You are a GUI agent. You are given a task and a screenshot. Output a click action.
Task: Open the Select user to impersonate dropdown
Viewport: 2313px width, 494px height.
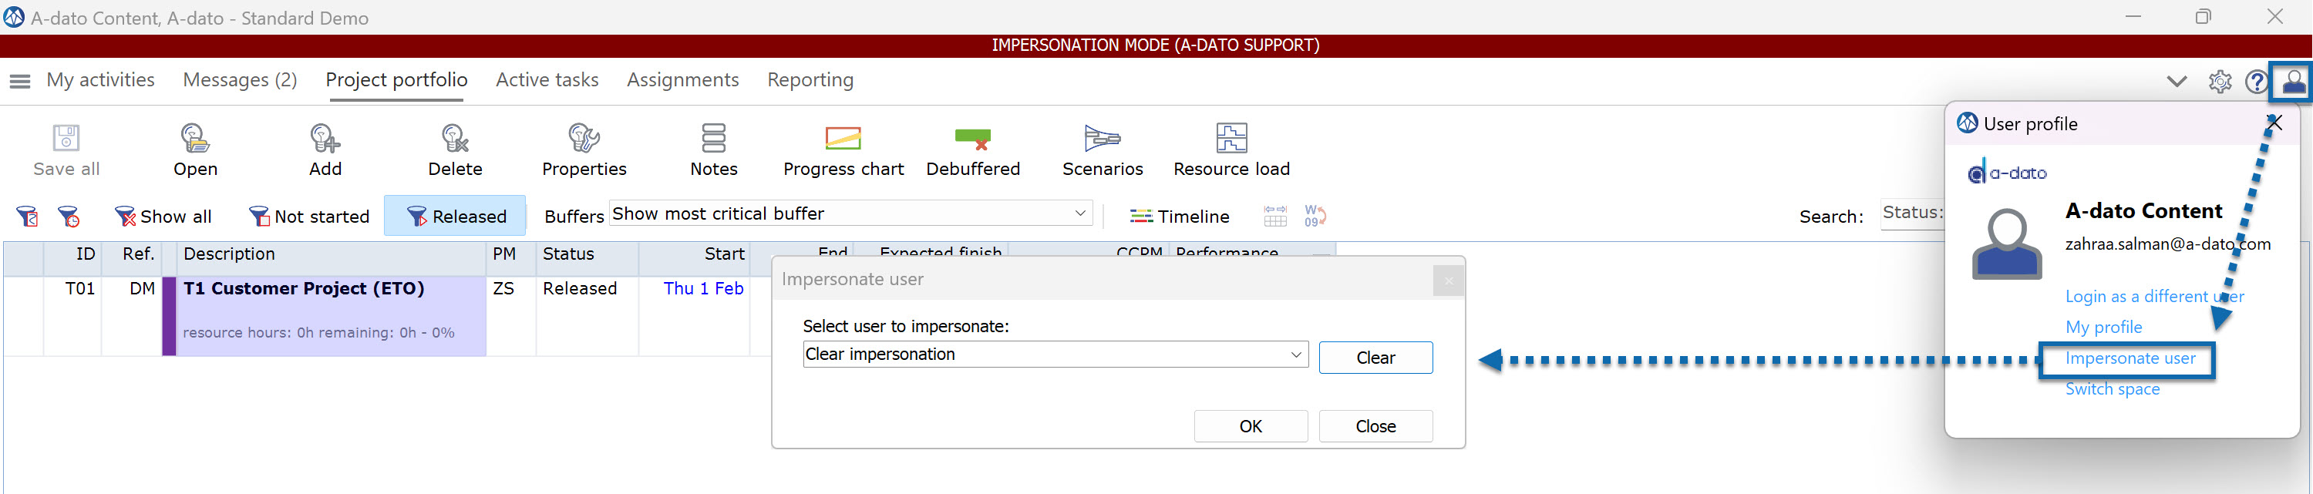click(x=1055, y=354)
